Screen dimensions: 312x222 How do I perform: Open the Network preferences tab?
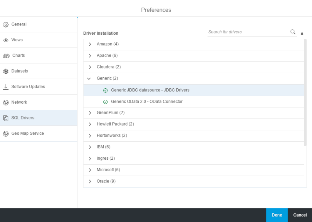39,102
